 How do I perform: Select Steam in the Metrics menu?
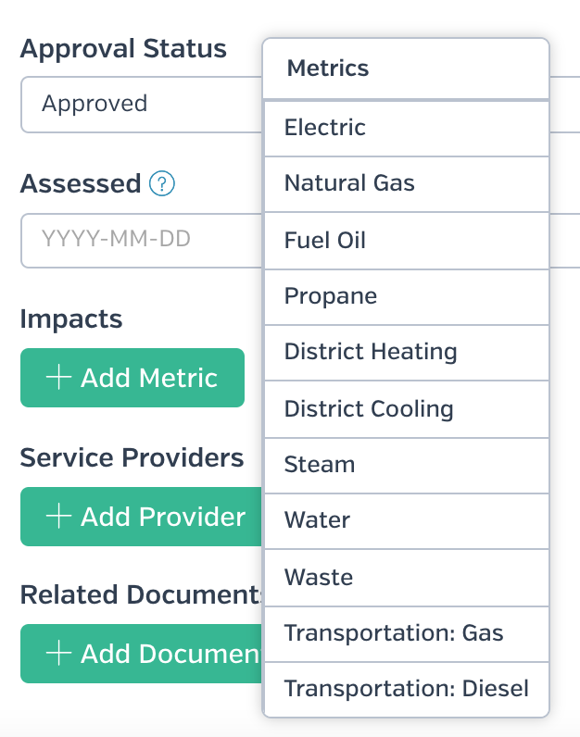[407, 466]
